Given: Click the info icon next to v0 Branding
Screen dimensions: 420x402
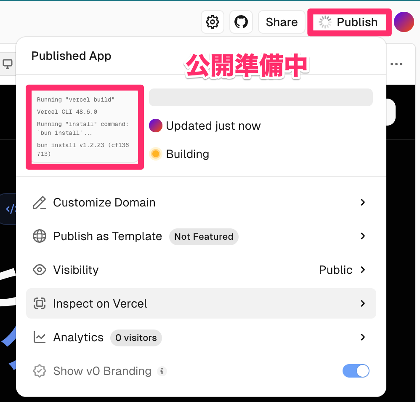Looking at the screenshot, I should [162, 371].
